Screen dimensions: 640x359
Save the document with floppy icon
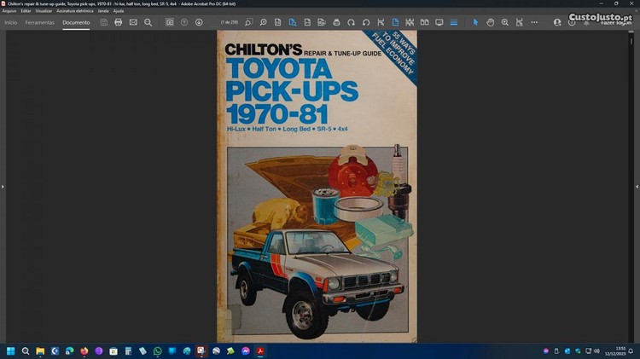pos(103,22)
